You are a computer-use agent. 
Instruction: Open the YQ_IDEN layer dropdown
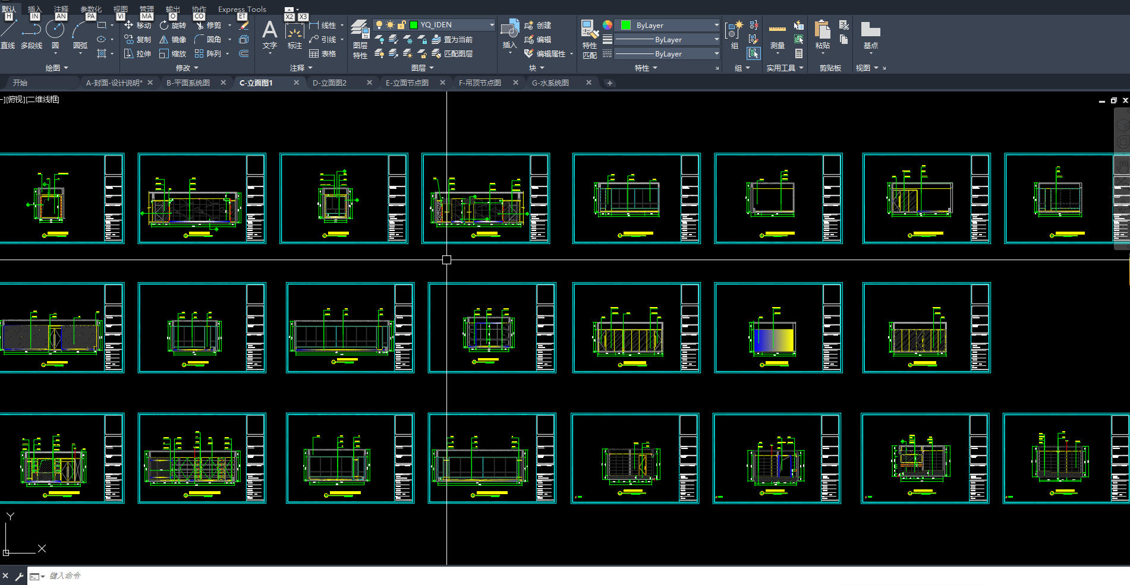point(492,25)
